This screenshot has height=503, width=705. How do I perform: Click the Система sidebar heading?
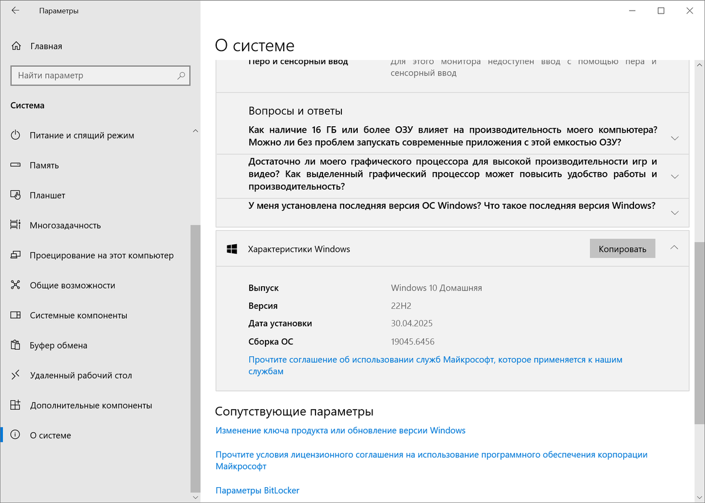pos(28,106)
